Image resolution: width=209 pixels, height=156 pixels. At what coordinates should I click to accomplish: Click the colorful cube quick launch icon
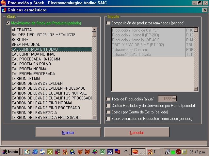click(95, 152)
